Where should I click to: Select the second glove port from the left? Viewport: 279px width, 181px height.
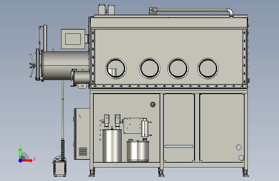150,68
